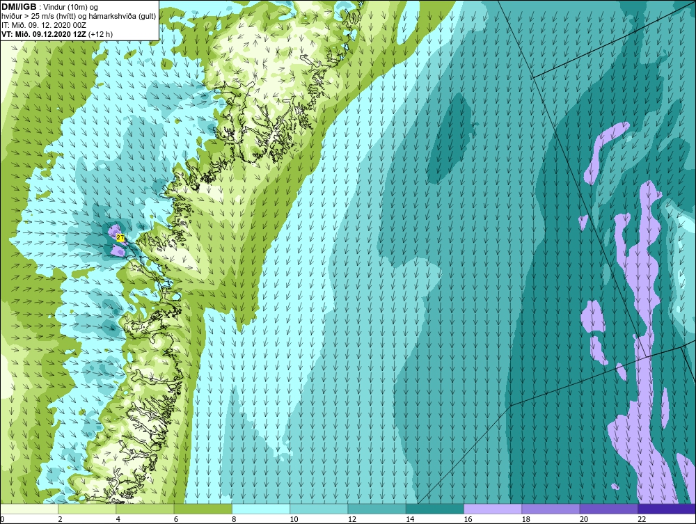Click the legend swatch between 2 and 4
Image resolution: width=696 pixels, height=524 pixels.
87,509
